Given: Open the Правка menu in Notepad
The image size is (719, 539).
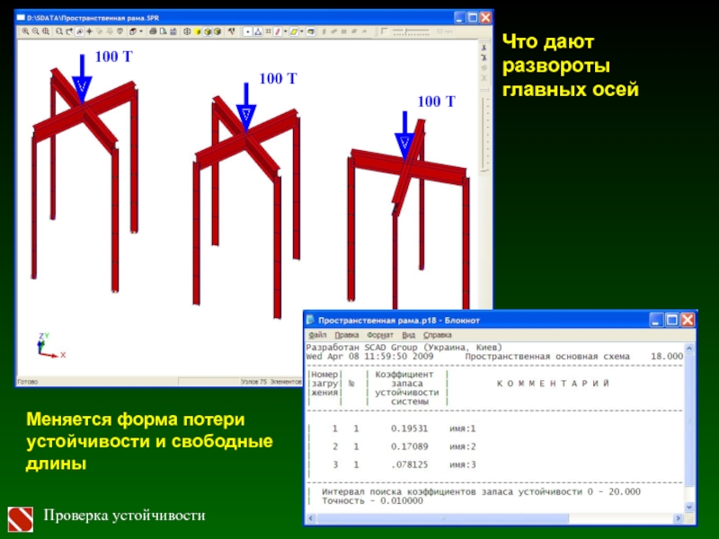Looking at the screenshot, I should (x=346, y=335).
